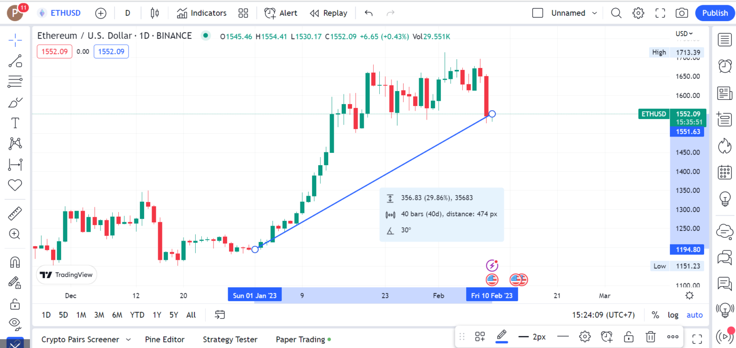The height and width of the screenshot is (348, 736).
Task: Open the chart screenshot camera
Action: pyautogui.click(x=682, y=13)
